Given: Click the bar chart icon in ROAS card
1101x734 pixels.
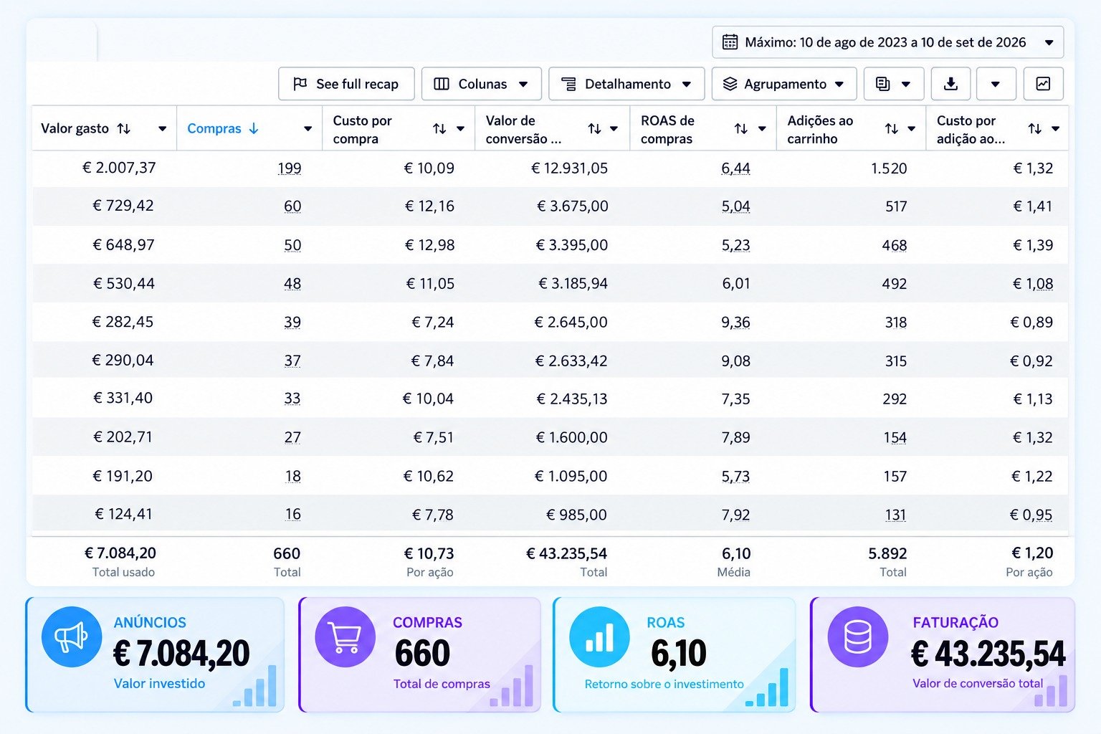Looking at the screenshot, I should tap(599, 637).
